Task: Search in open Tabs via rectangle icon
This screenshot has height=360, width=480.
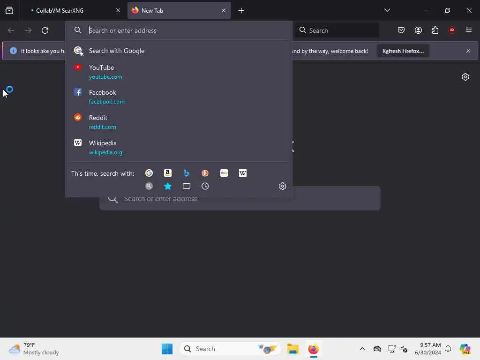Action: pos(186,186)
